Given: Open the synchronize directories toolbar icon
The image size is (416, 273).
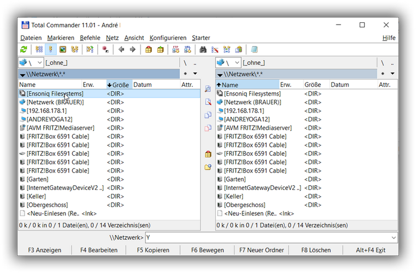Looking at the screenshot, I should click(x=227, y=50).
